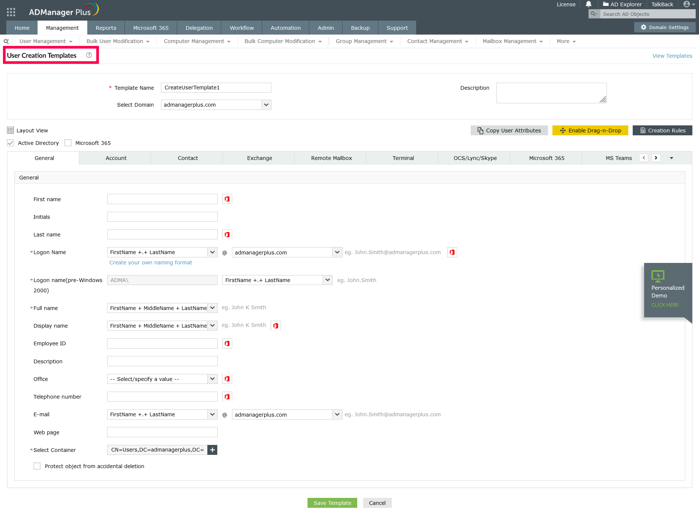The width and height of the screenshot is (699, 517).
Task: Click the Save Template button
Action: (332, 503)
